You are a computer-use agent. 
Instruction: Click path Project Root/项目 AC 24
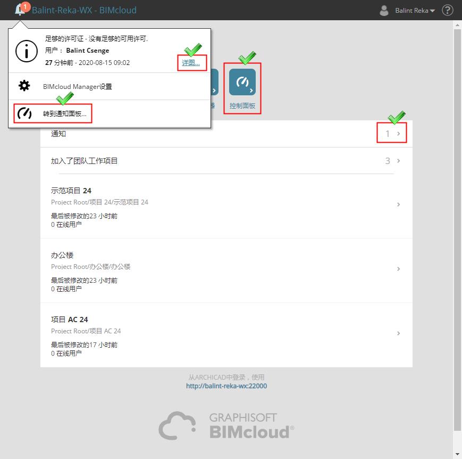click(86, 331)
